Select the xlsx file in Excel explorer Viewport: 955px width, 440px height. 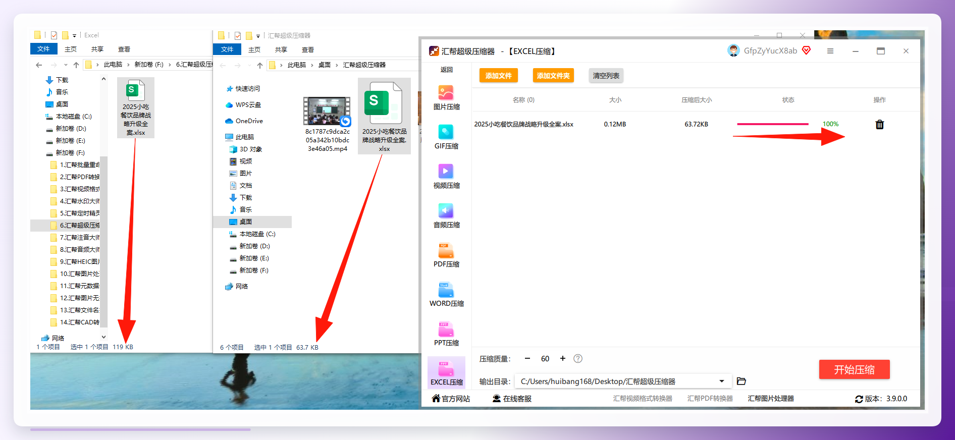[136, 107]
